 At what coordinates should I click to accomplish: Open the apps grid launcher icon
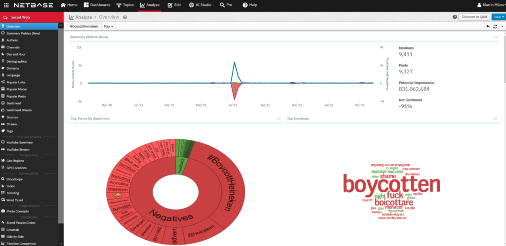pos(6,5)
